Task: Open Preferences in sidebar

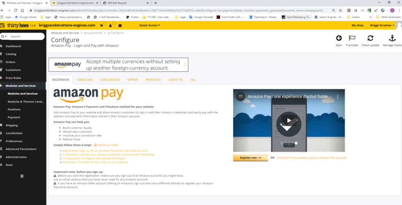Action: click(x=14, y=141)
